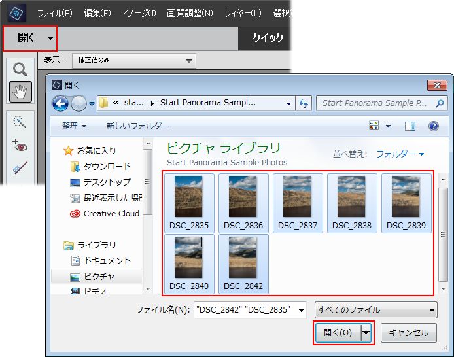This screenshot has width=454, height=357.
Task: Open the レイヤー(L) menu
Action: tap(243, 13)
